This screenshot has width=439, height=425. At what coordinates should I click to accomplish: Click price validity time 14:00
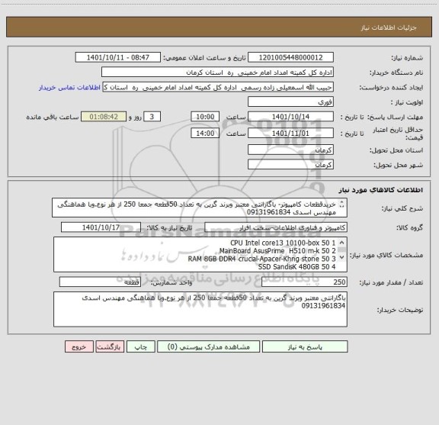tap(205, 134)
